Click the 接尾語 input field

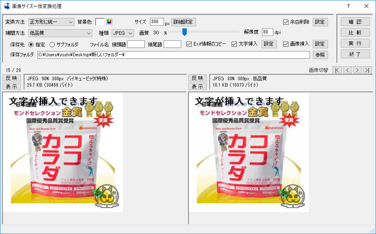pos(172,44)
